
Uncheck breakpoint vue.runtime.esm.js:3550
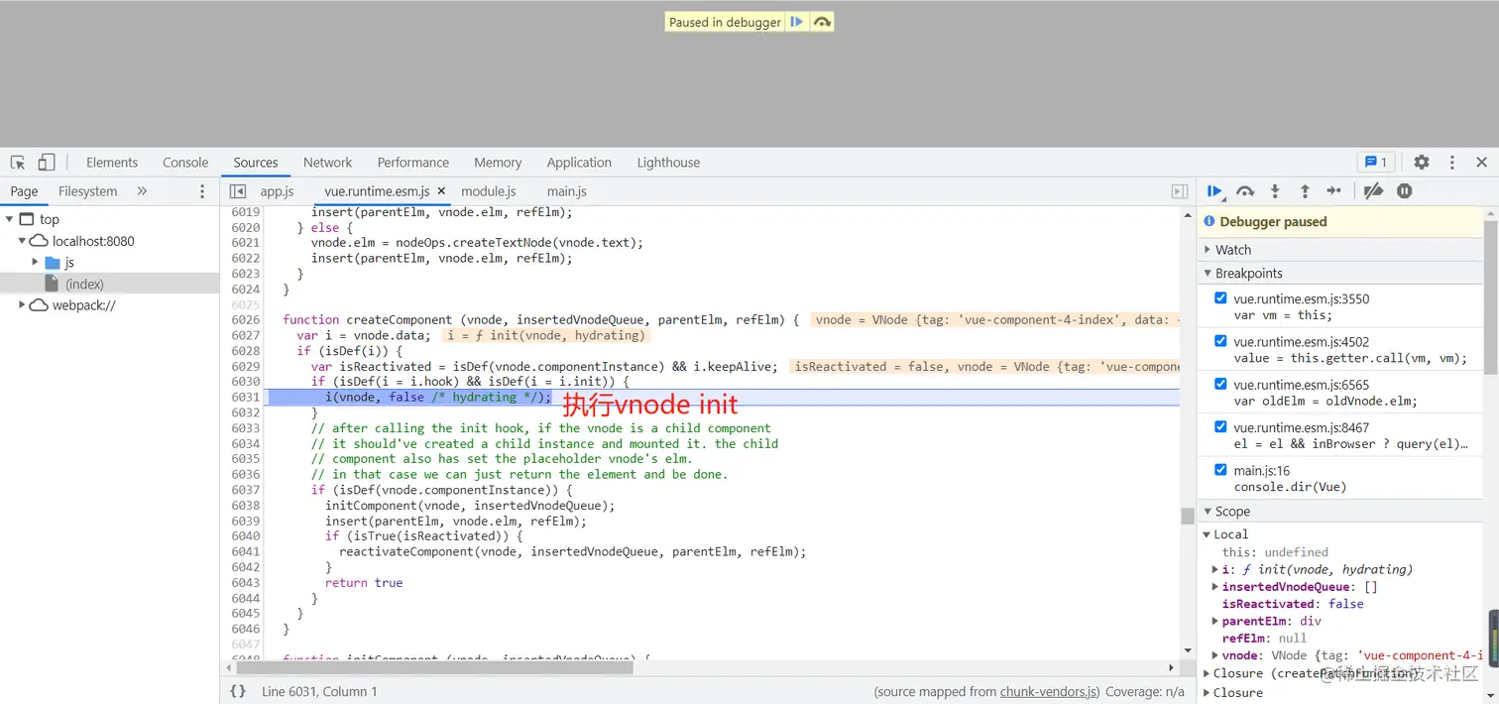pos(1220,298)
